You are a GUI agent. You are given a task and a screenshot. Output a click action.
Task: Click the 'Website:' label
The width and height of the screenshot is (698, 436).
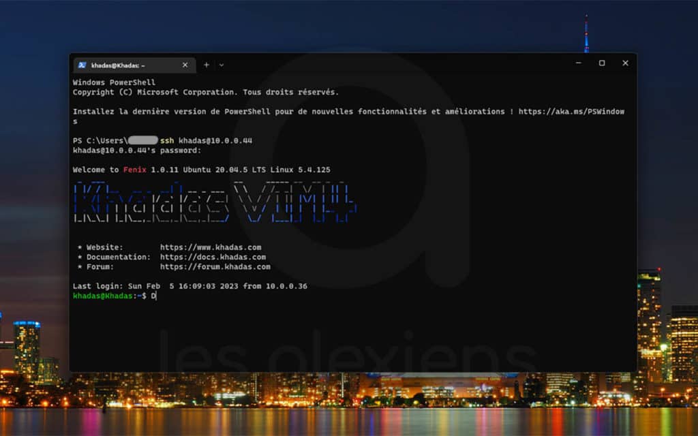104,247
